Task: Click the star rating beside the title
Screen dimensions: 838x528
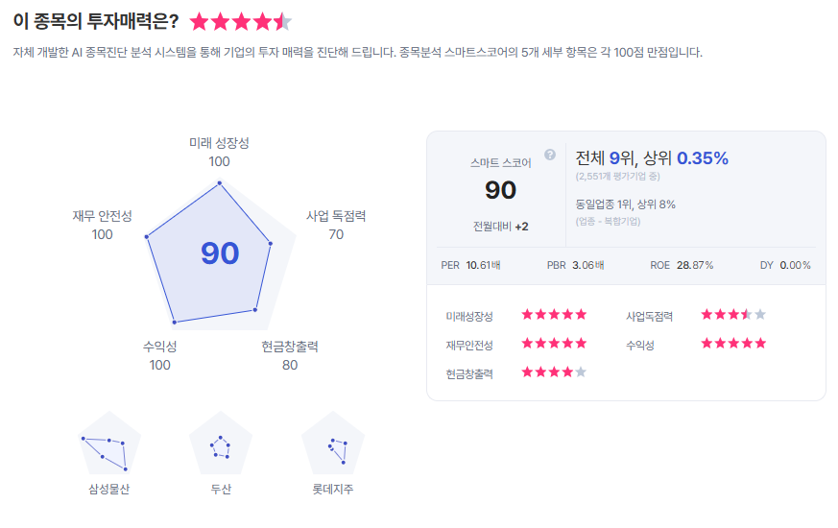Action: click(241, 22)
